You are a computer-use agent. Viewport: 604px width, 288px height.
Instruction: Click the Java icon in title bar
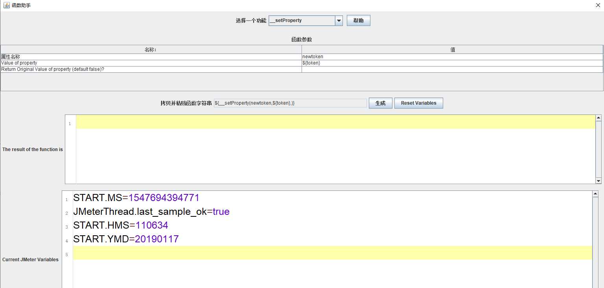(x=6, y=5)
